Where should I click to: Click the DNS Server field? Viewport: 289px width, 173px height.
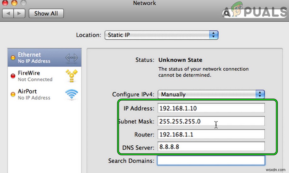[211, 147]
